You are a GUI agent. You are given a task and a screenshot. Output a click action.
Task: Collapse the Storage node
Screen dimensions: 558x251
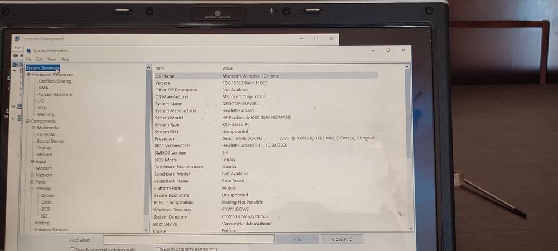pyautogui.click(x=32, y=189)
